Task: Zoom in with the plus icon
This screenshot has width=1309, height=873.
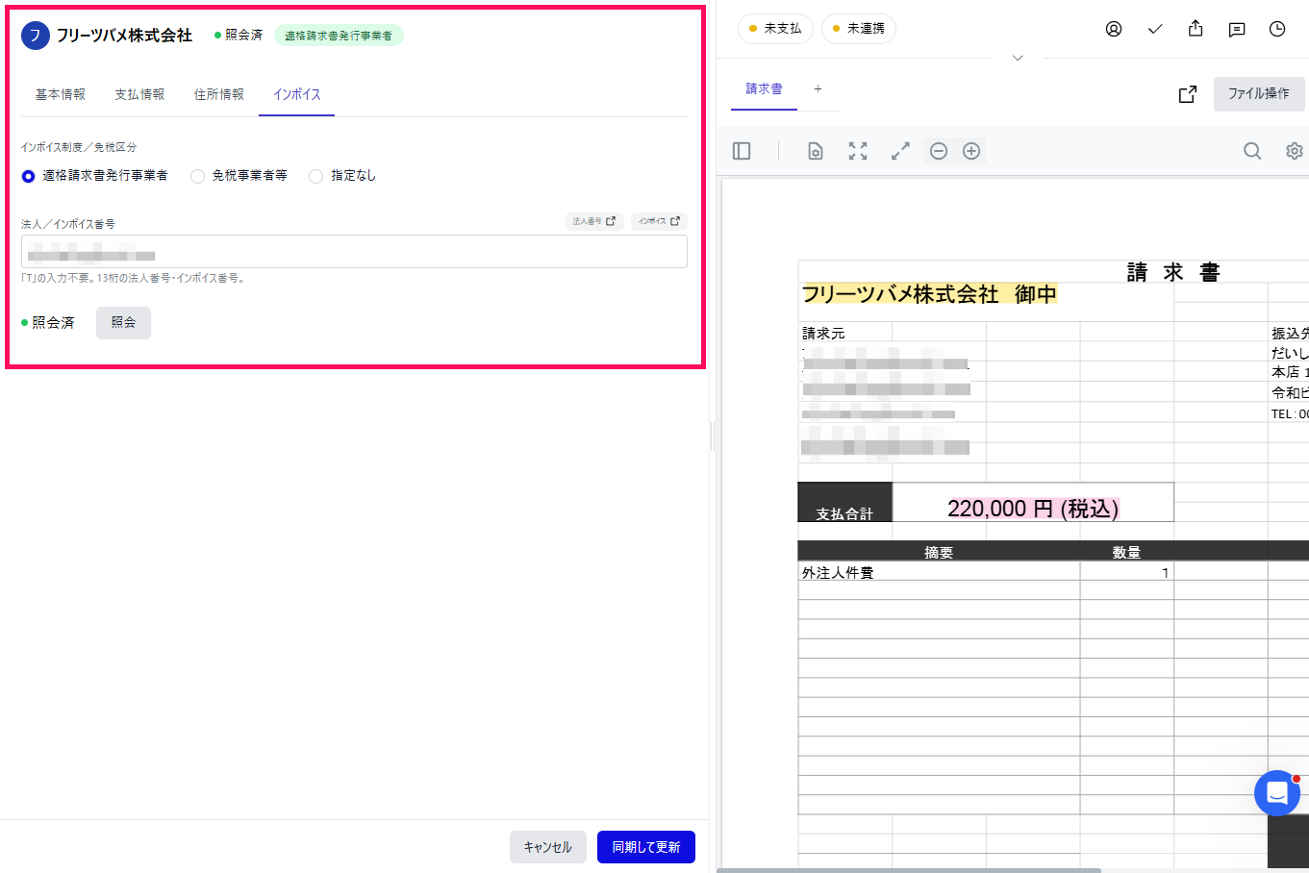Action: [971, 151]
